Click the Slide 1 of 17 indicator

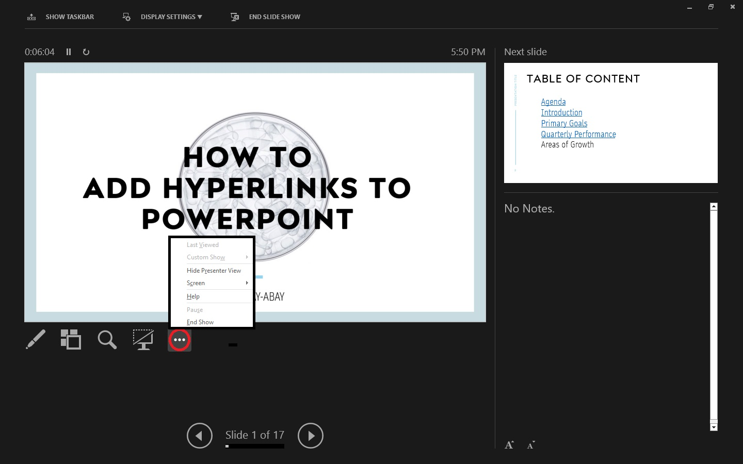click(255, 435)
